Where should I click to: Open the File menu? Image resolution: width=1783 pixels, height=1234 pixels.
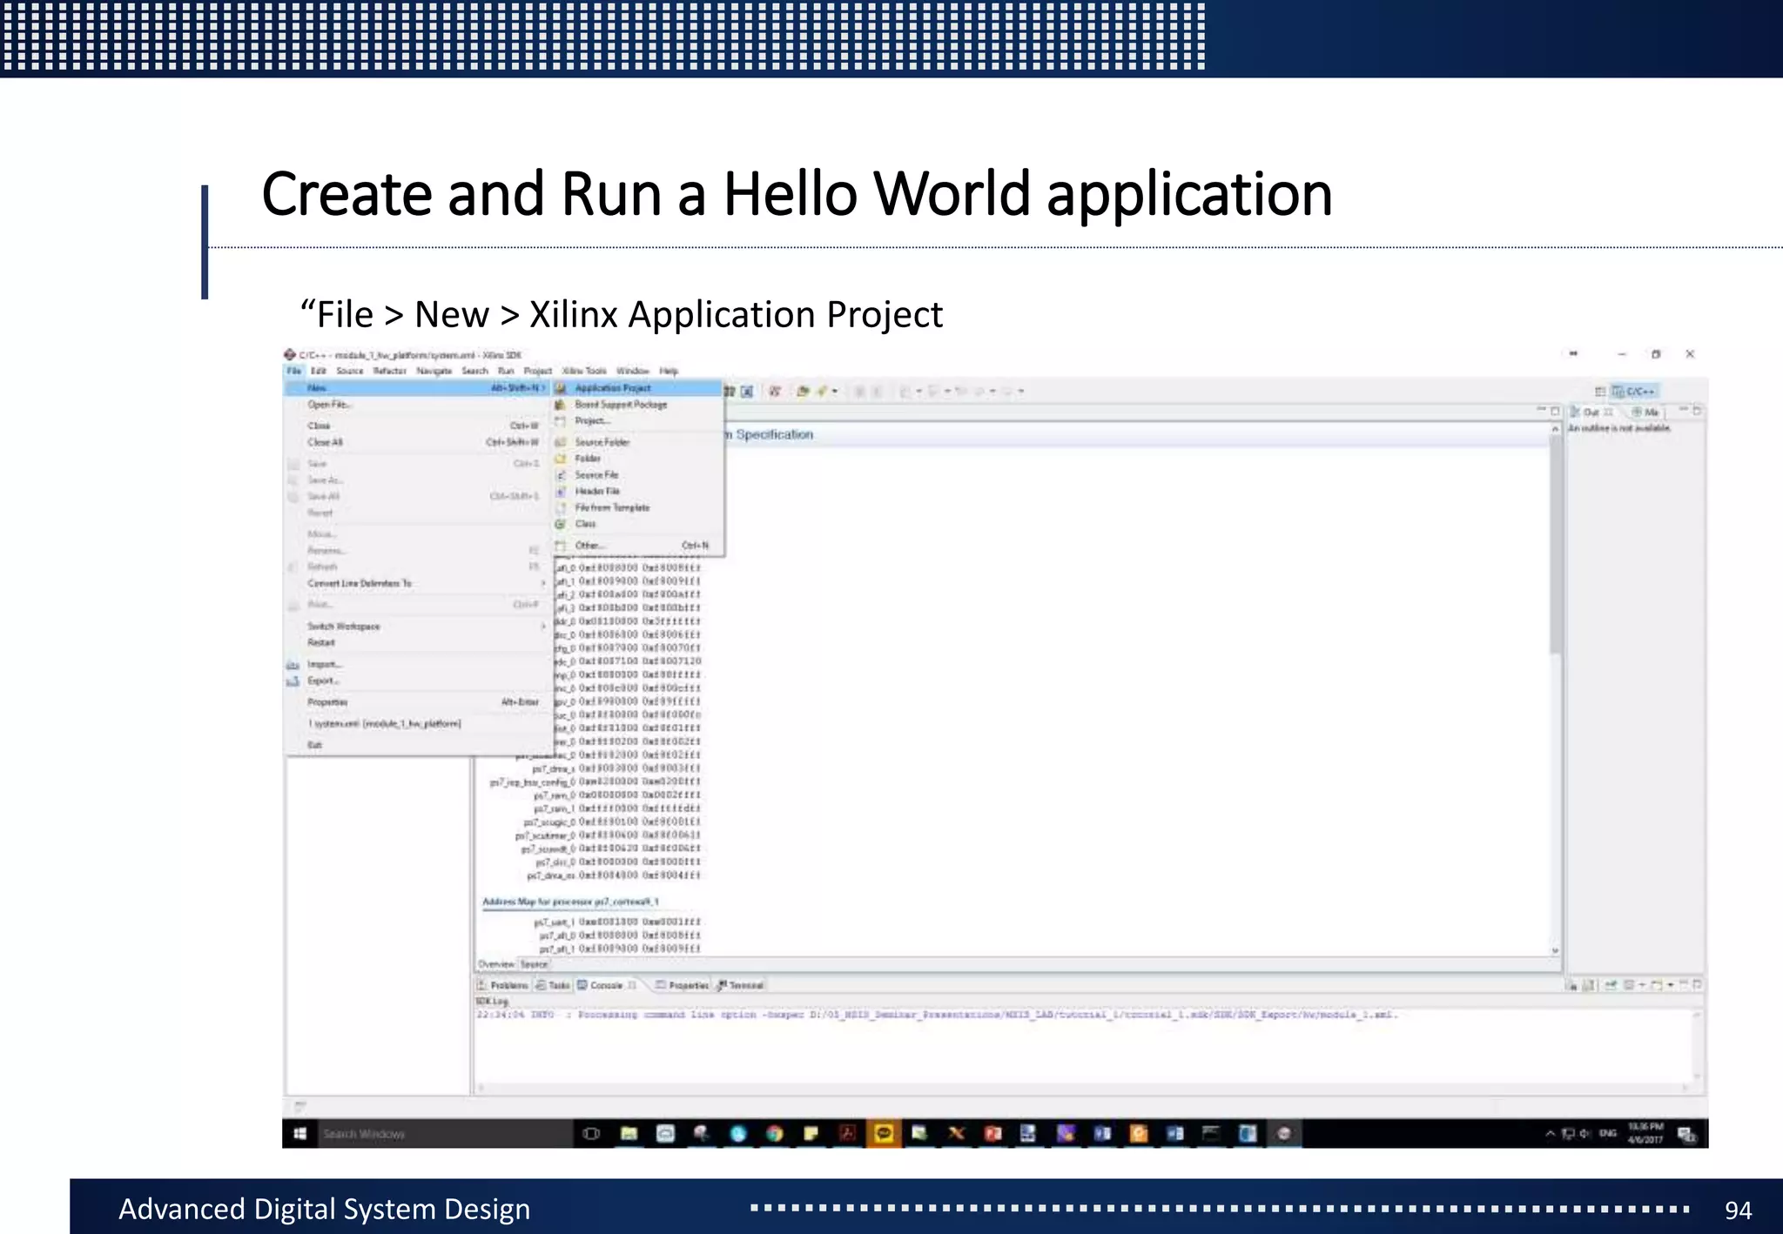294,371
